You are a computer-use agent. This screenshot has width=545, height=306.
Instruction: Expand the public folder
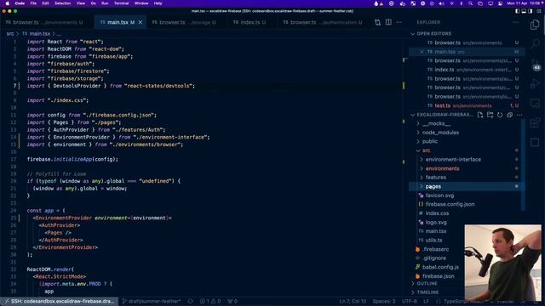(x=430, y=141)
